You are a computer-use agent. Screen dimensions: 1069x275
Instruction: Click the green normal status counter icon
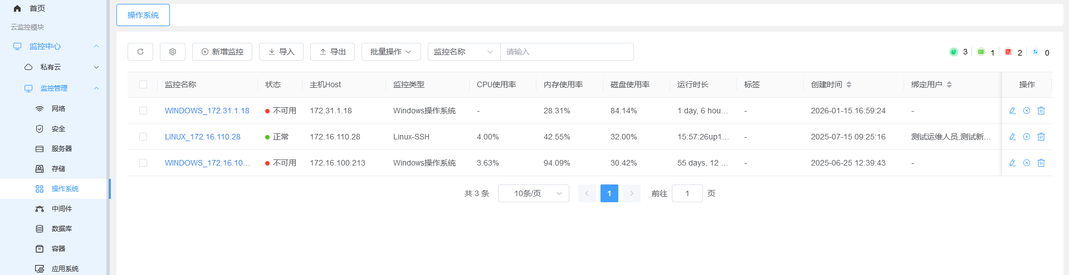click(x=954, y=52)
